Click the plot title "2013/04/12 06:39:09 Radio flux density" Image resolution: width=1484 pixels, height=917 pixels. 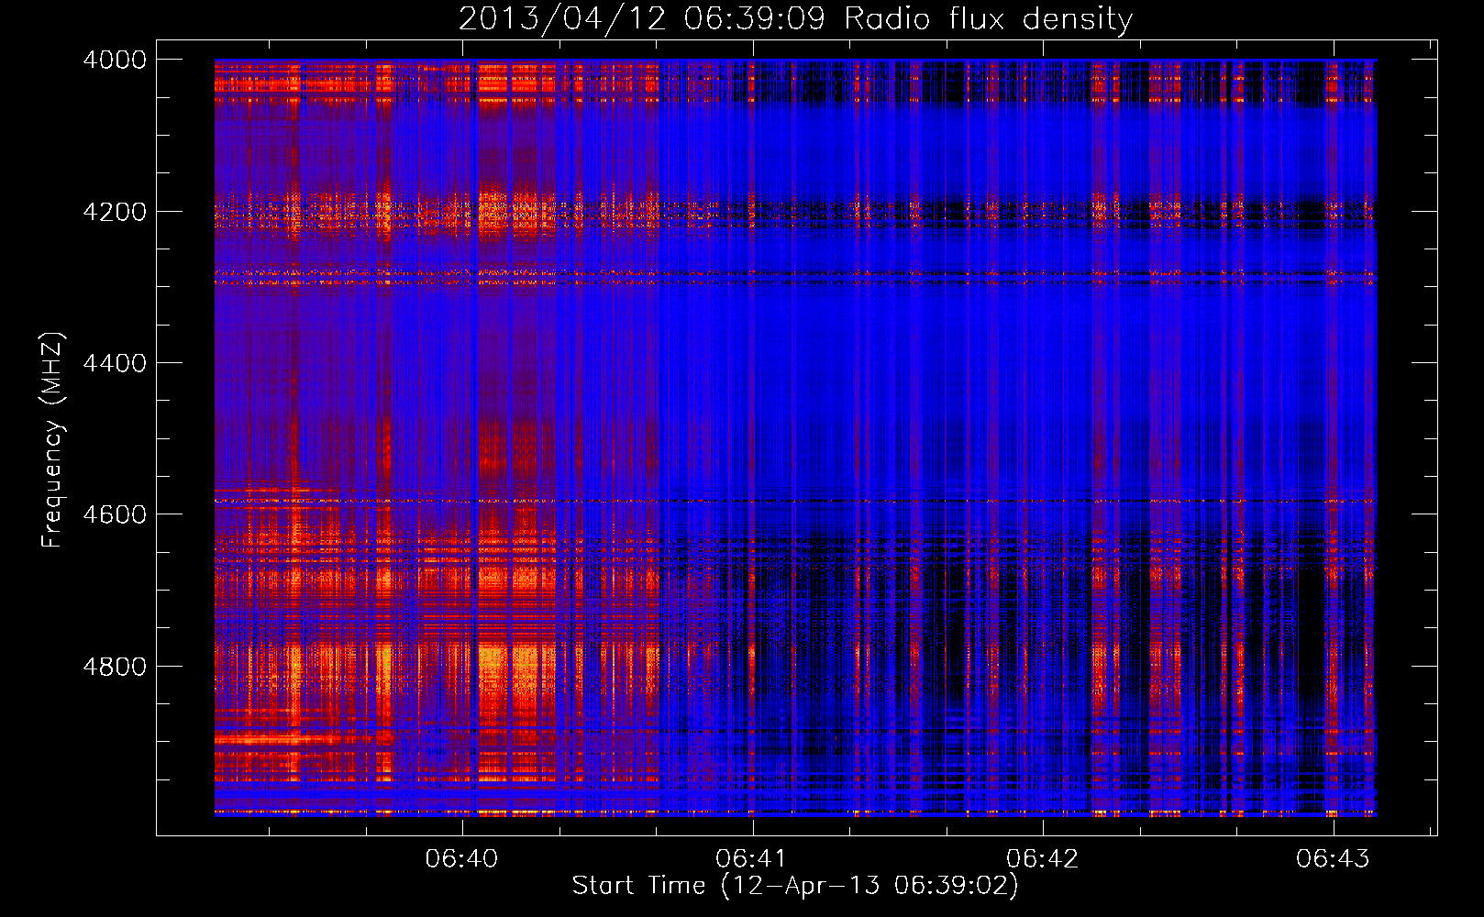tap(795, 19)
